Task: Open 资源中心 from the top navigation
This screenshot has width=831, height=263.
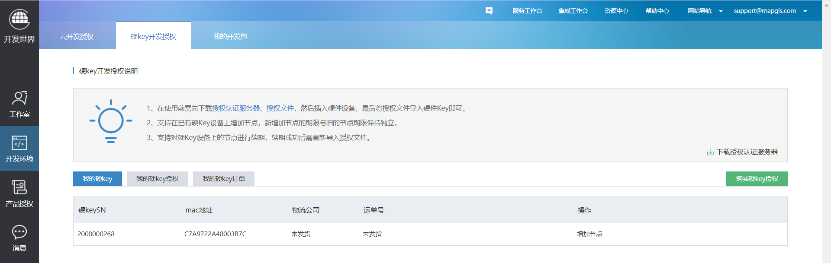Action: pos(616,11)
